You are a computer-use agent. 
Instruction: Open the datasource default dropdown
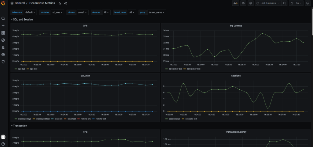point(30,12)
